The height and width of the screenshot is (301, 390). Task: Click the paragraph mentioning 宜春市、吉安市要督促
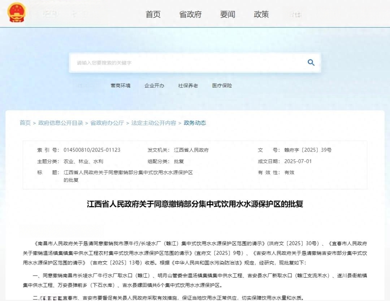point(168,298)
